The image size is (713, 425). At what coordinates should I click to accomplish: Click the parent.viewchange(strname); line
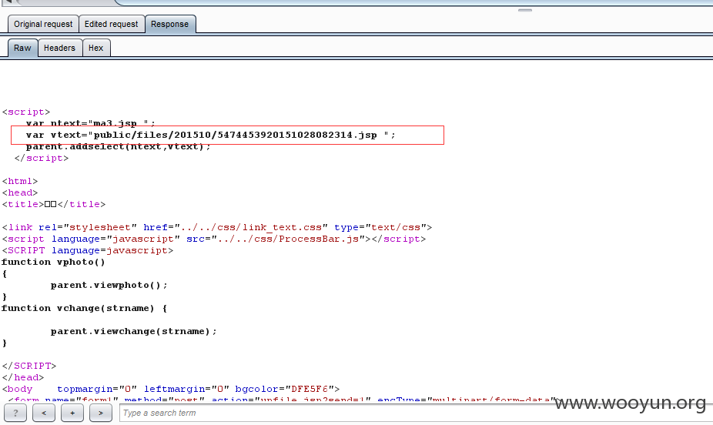coord(134,331)
